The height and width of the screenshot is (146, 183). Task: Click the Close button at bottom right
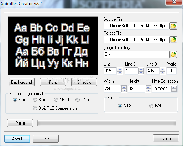tap(166, 139)
